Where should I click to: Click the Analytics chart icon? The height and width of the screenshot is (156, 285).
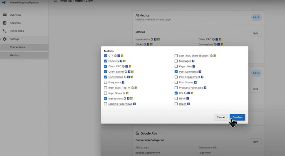point(5,23)
